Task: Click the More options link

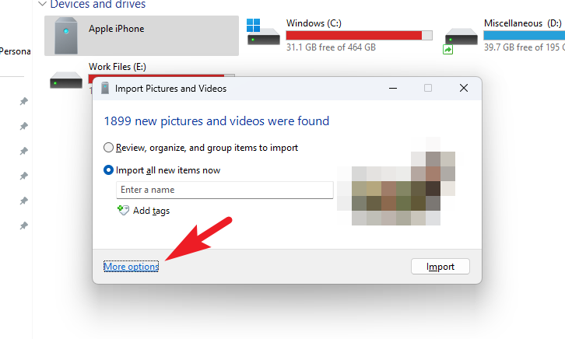Action: coord(132,267)
